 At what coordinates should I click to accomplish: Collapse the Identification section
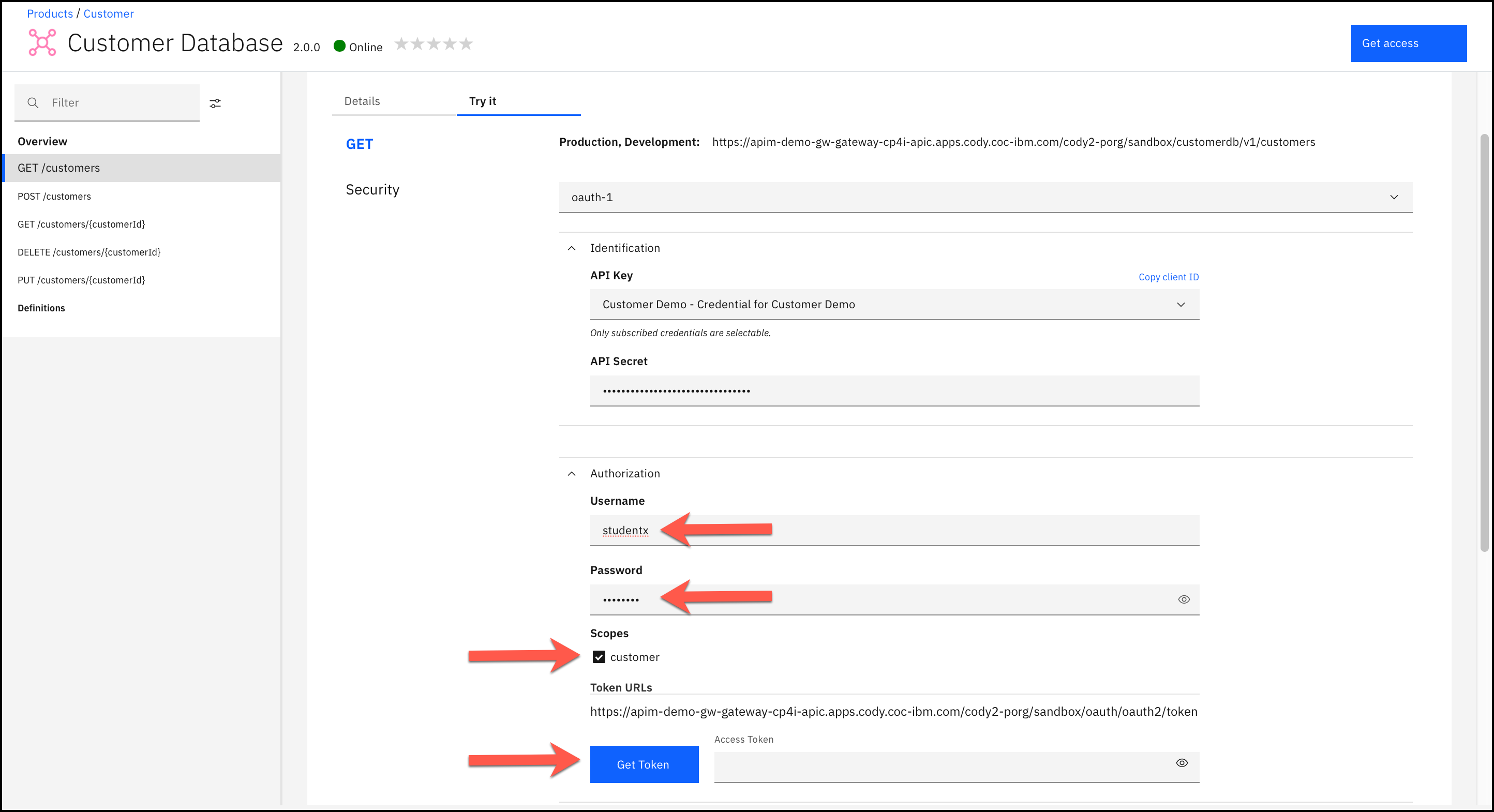coord(572,248)
